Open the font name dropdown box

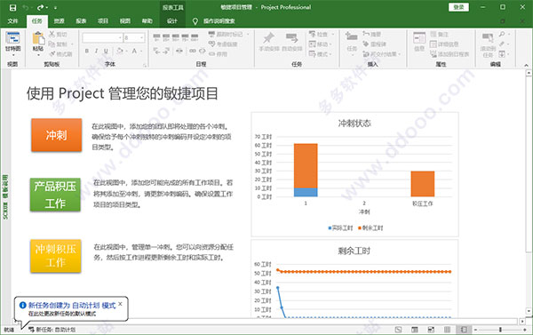coord(102,37)
